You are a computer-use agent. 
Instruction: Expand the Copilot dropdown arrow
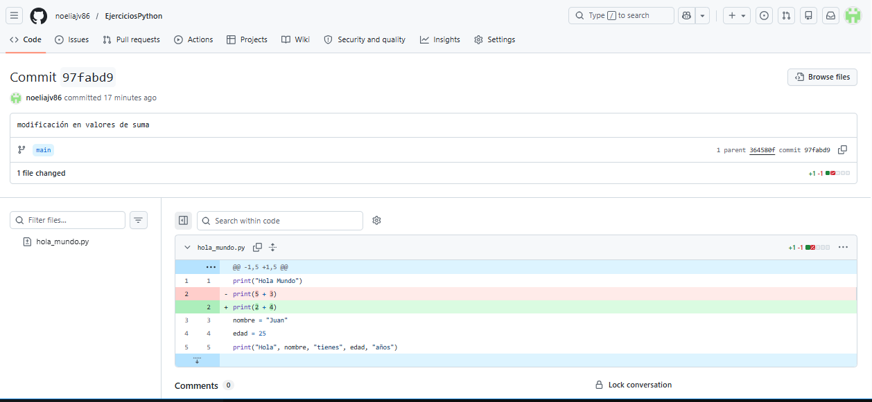[x=703, y=15]
